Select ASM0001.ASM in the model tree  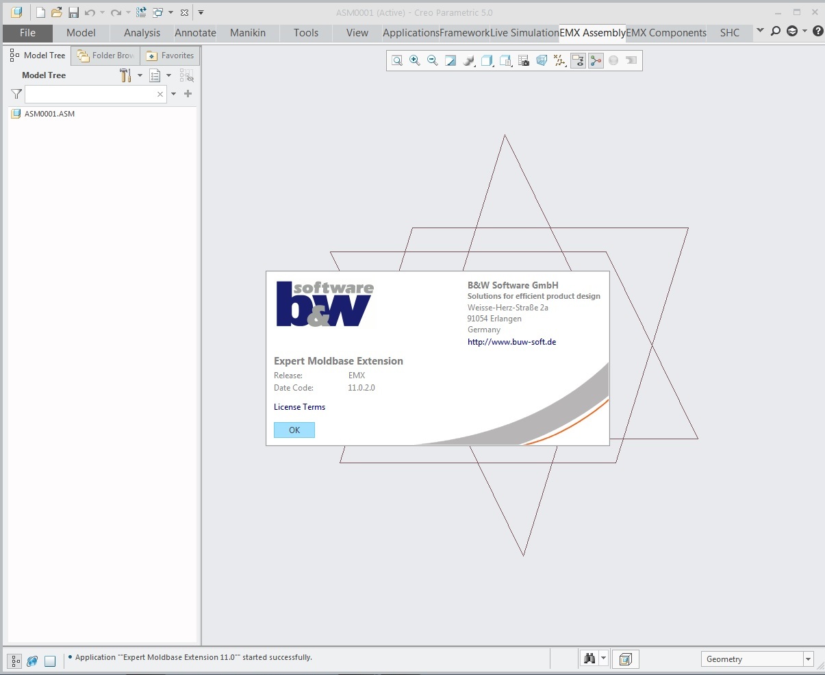[49, 114]
